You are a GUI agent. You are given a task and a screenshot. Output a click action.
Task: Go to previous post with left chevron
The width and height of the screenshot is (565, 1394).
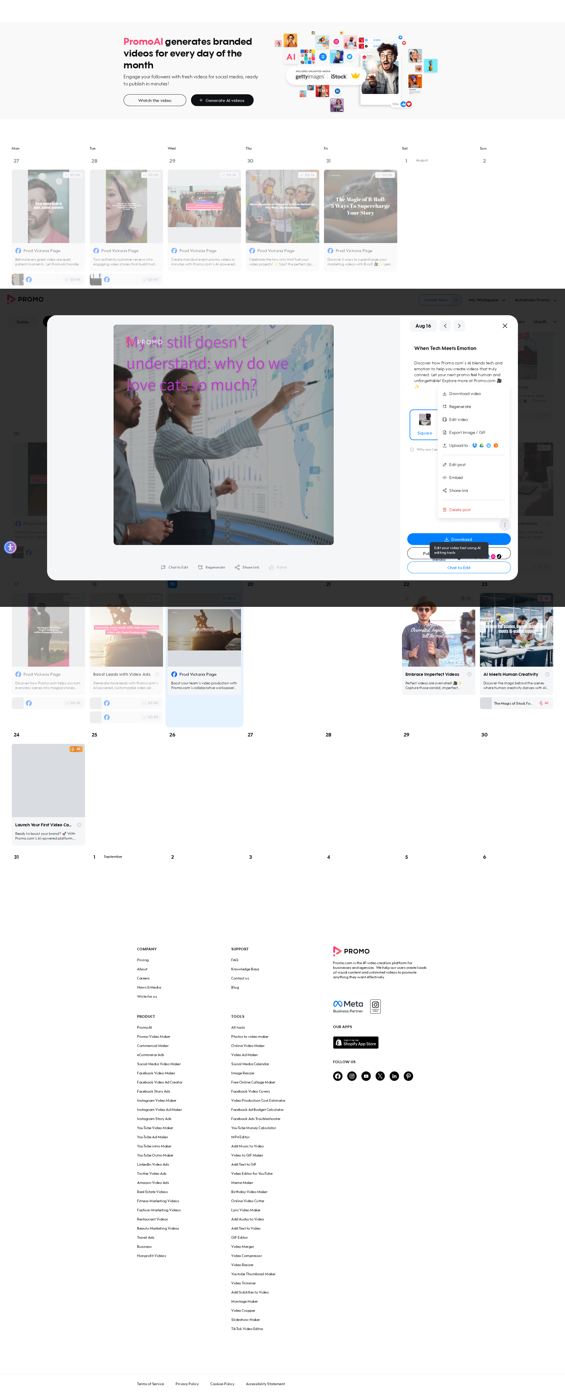tap(445, 326)
